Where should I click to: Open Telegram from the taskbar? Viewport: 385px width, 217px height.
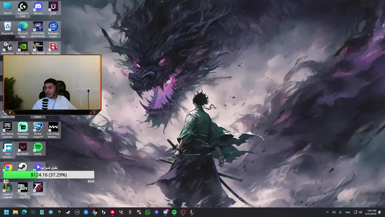(51, 212)
